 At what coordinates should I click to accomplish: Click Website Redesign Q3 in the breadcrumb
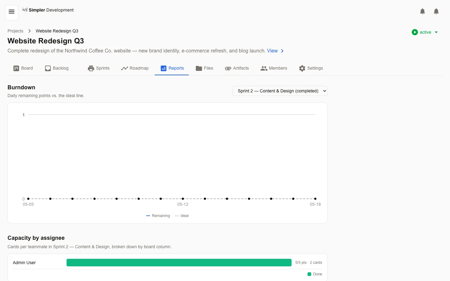click(57, 31)
